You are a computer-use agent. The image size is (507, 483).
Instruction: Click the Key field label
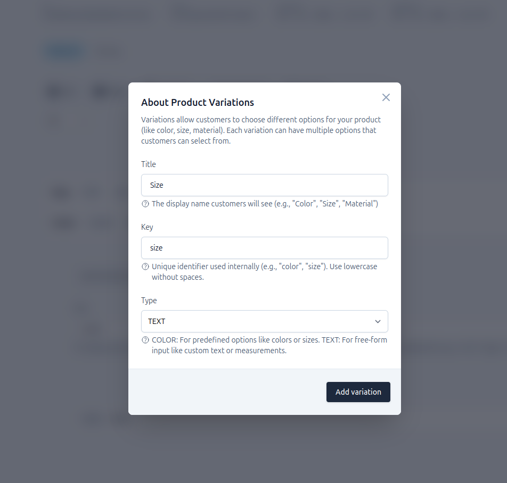pos(147,227)
